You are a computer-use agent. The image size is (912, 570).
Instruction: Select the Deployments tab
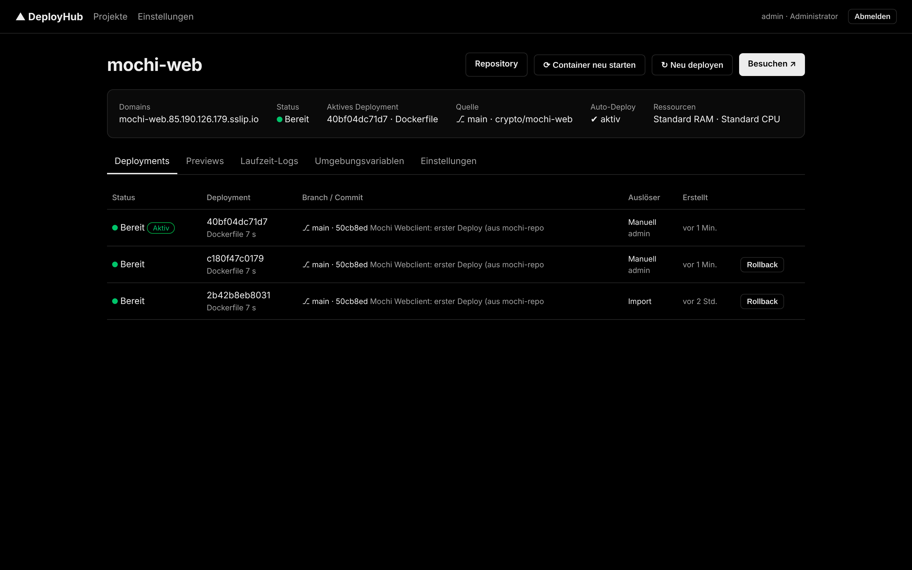coord(142,161)
